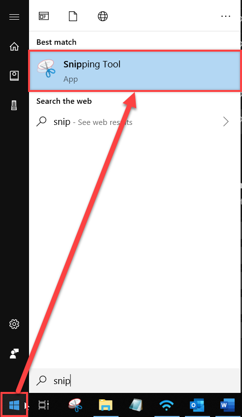Expand the hamburger menu in sidebar
This screenshot has height=417, width=242.
(x=14, y=17)
